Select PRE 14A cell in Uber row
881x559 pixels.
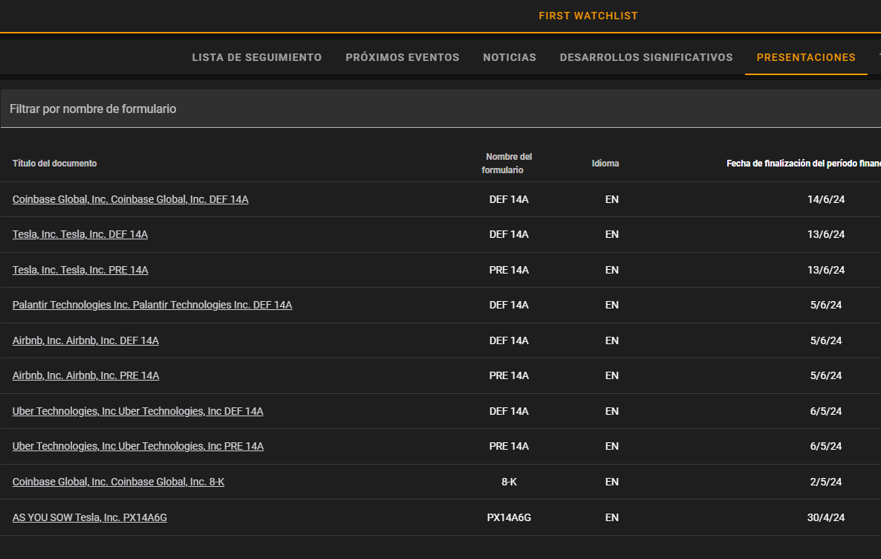[509, 446]
